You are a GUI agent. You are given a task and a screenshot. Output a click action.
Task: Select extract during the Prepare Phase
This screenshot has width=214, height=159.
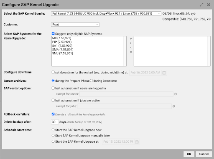[x=53, y=81]
